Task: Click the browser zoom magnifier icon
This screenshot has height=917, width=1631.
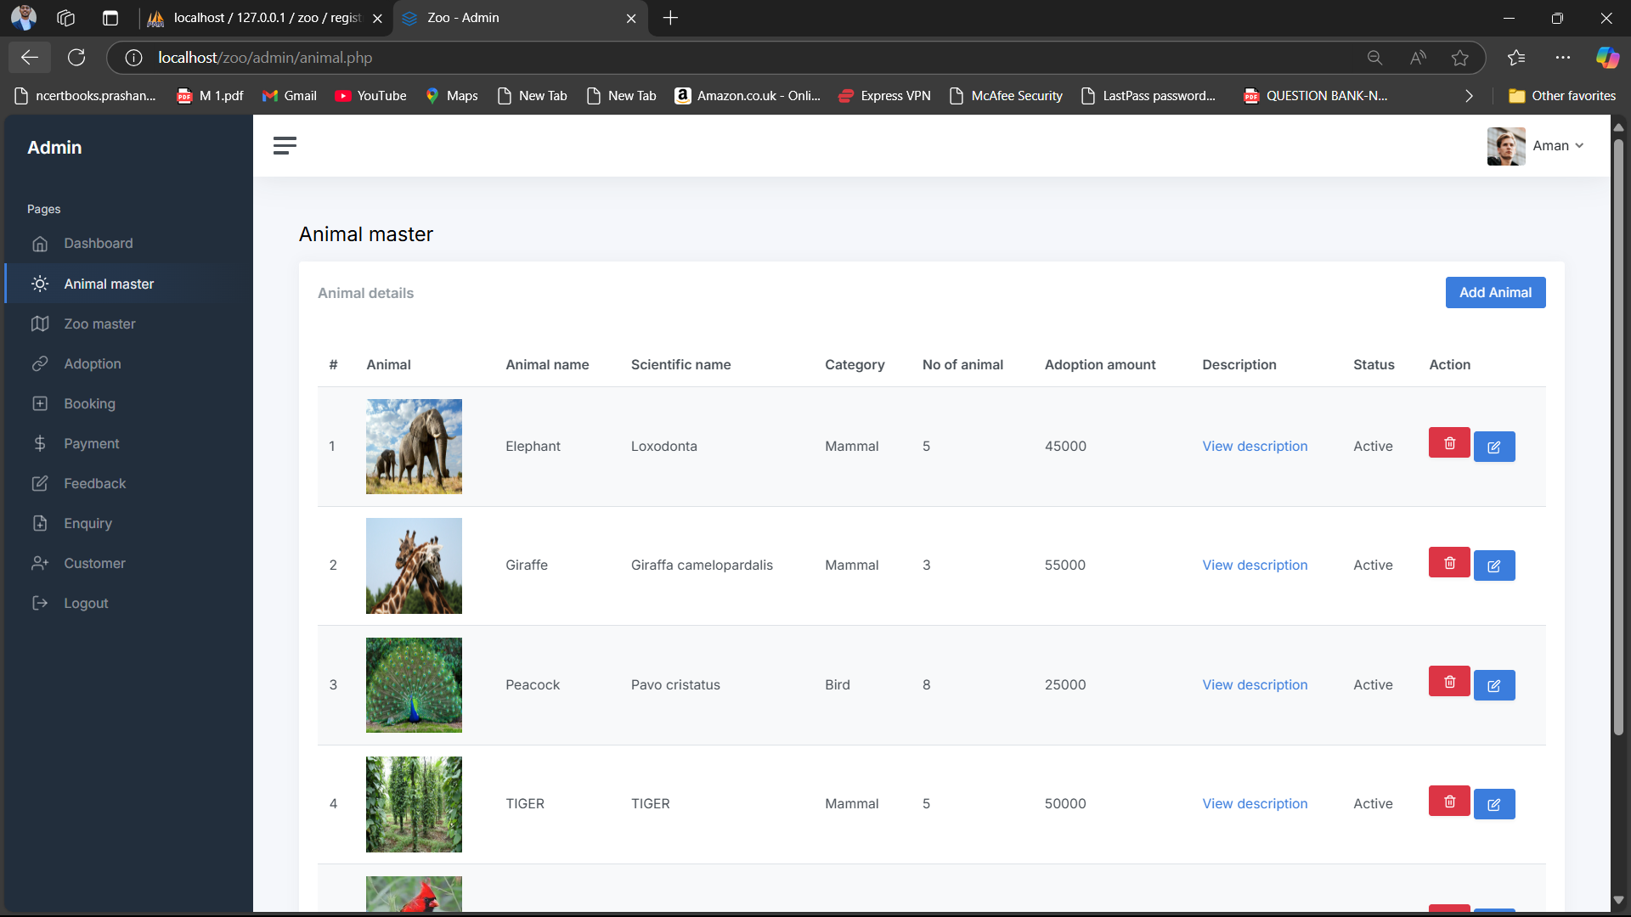Action: pyautogui.click(x=1374, y=58)
